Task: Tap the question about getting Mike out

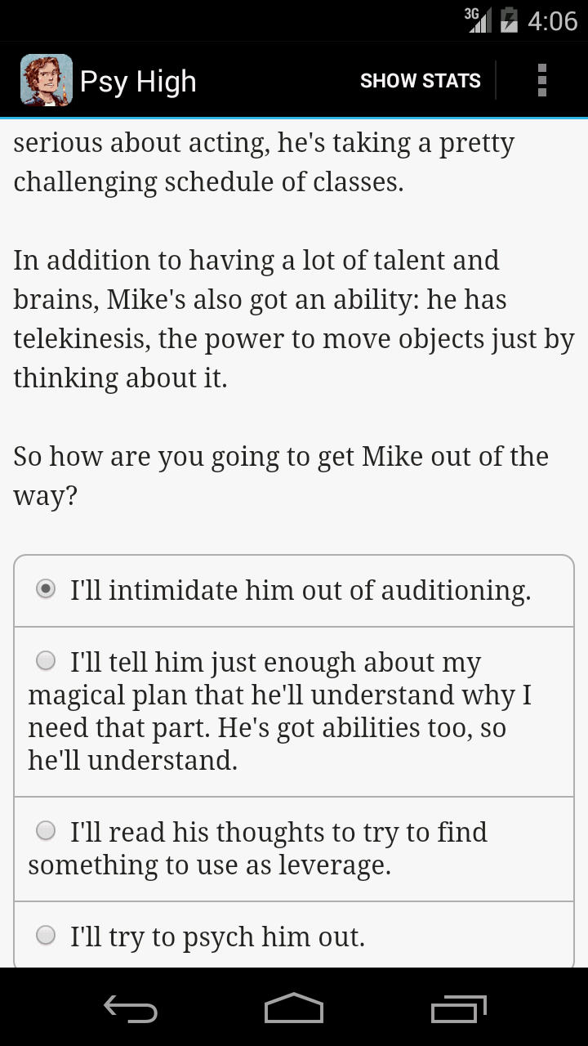Action: click(x=281, y=476)
